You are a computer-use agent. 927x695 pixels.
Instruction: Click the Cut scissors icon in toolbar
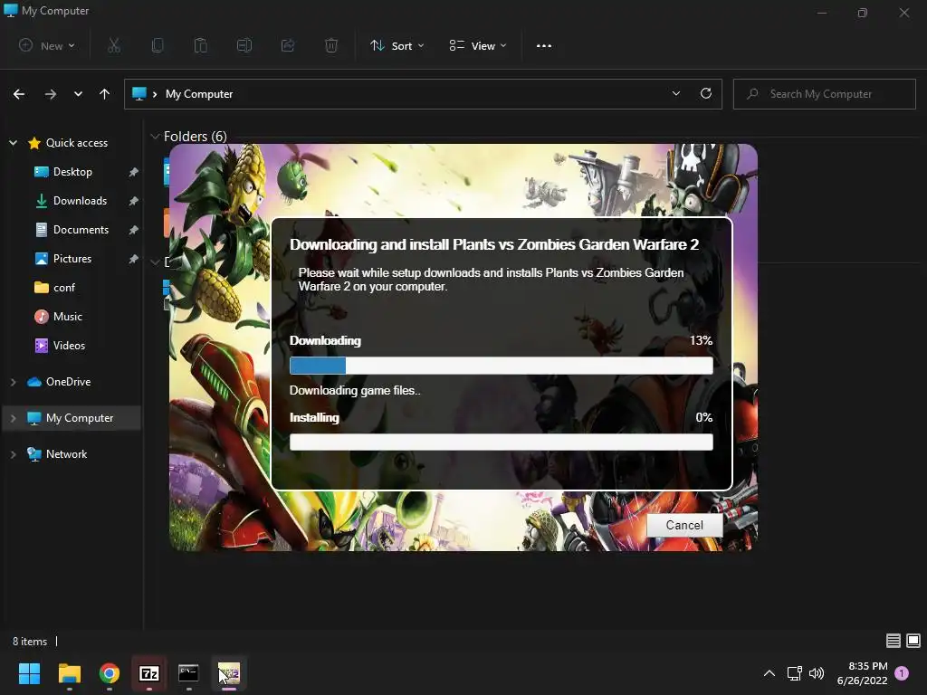pyautogui.click(x=114, y=45)
